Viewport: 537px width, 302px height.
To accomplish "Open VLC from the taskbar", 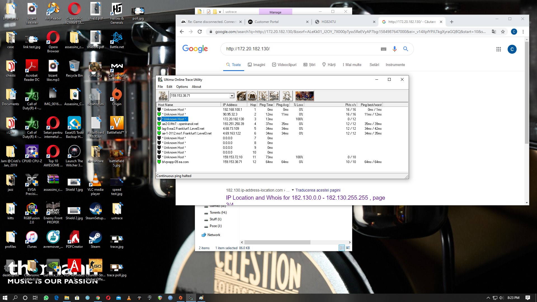I will coord(129,298).
